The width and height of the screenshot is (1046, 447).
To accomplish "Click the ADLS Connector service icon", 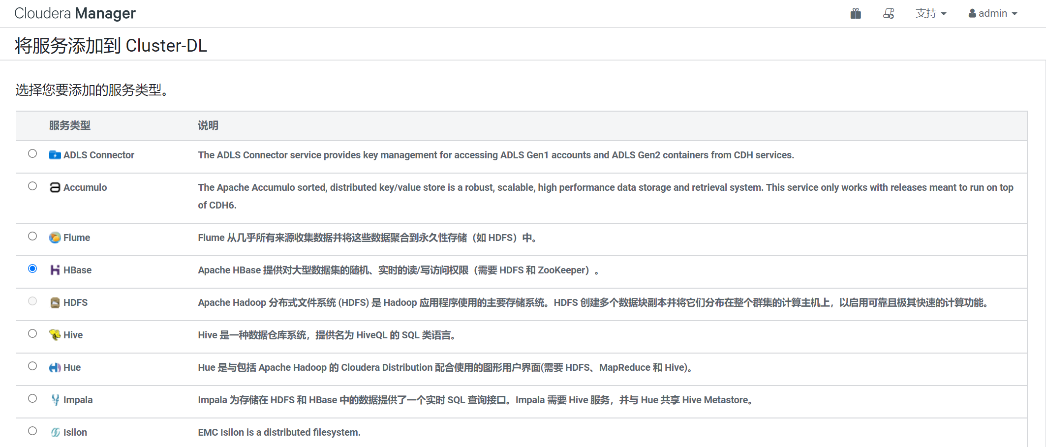I will (55, 155).
